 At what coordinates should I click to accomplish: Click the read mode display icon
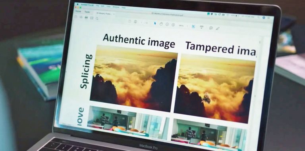coord(201,27)
